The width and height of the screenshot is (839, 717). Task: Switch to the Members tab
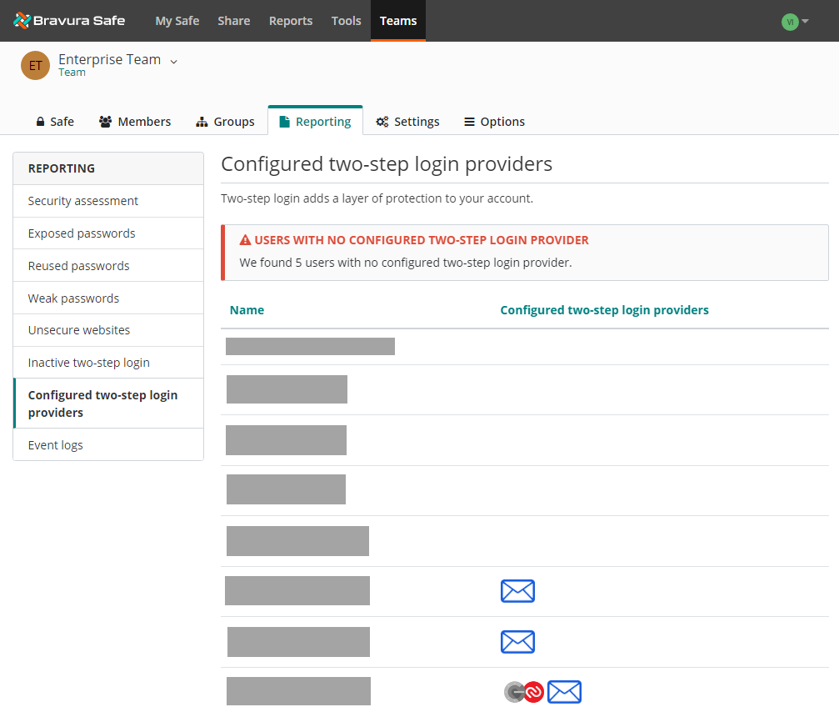135,122
